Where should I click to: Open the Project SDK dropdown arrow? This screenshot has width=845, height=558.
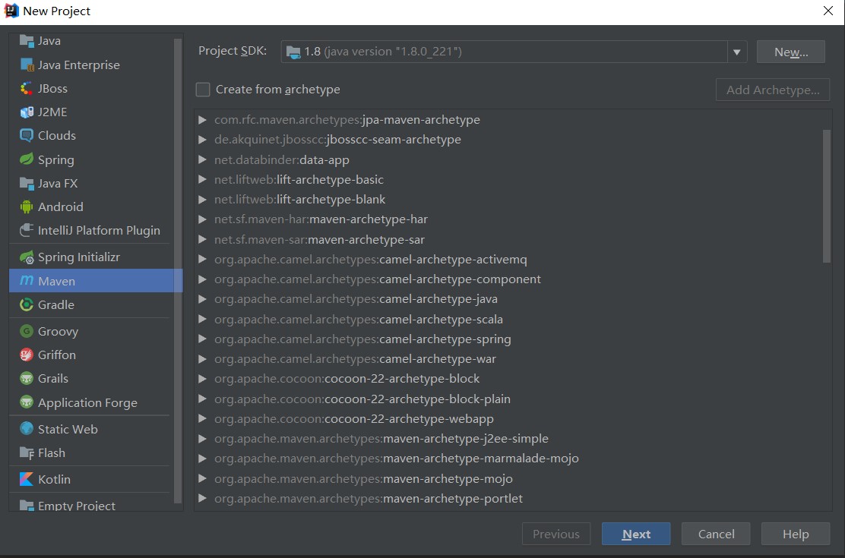point(736,52)
